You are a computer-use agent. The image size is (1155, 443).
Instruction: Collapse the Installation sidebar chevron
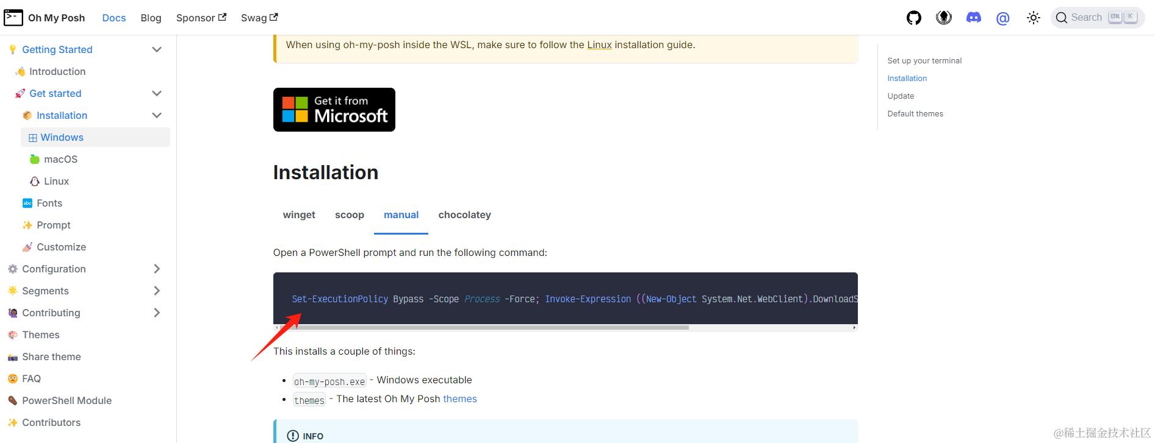click(x=157, y=115)
